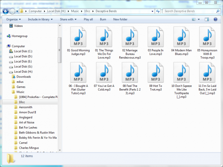
Task: Click 10cc in the address breadcrumb
Action: tap(87, 11)
